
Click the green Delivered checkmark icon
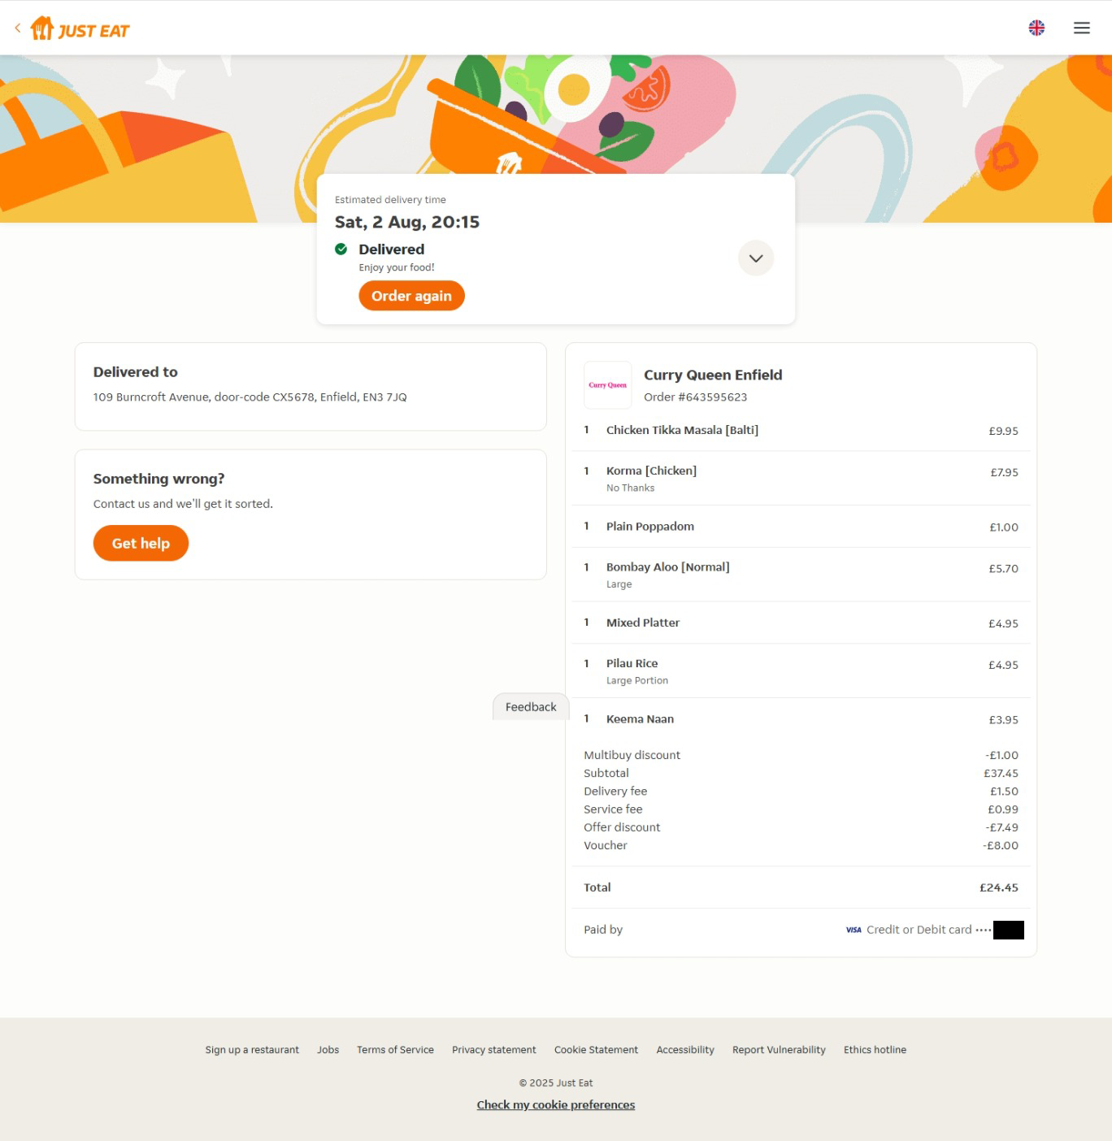(341, 249)
